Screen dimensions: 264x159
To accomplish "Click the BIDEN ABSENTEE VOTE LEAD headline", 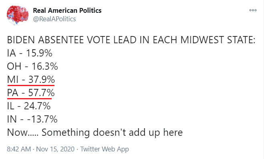I will tap(131, 40).
